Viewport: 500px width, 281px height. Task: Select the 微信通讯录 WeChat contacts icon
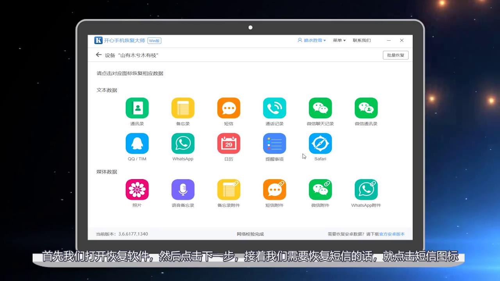tap(366, 108)
